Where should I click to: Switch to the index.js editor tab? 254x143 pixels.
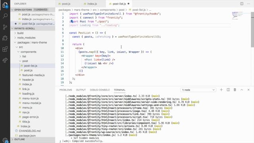[92, 4]
